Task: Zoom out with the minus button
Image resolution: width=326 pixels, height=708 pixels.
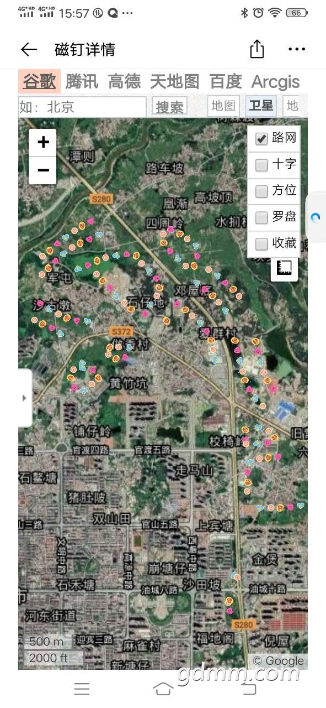Action: pos(43,170)
